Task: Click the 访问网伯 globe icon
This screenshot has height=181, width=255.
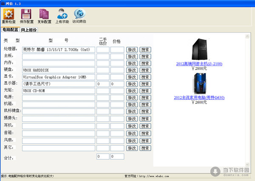Action: click(x=79, y=14)
